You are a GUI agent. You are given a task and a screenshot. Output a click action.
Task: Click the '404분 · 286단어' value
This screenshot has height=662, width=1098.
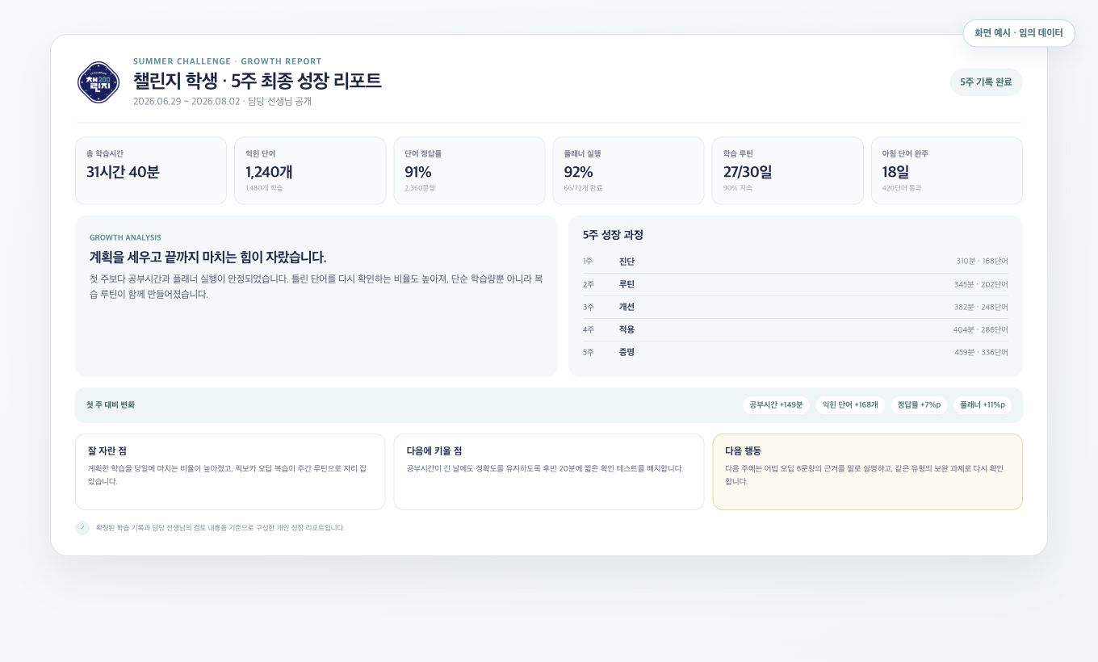point(980,329)
